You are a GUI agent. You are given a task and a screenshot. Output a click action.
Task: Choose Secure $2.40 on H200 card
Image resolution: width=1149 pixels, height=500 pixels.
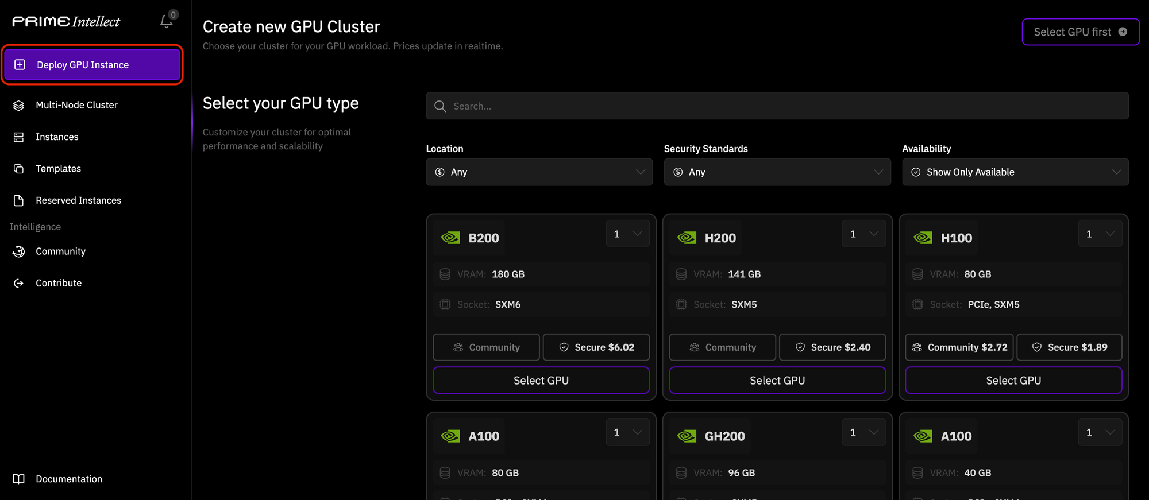[832, 347]
